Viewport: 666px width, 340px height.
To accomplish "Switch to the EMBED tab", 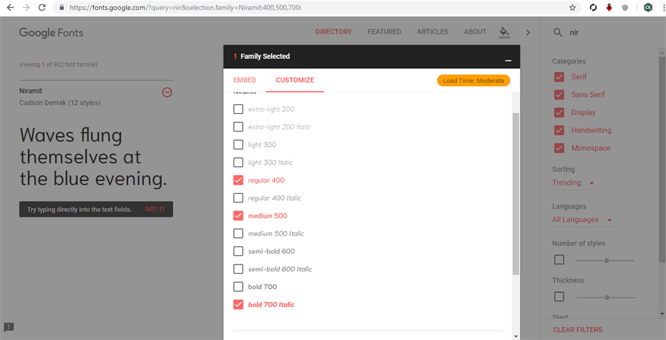I will 245,80.
